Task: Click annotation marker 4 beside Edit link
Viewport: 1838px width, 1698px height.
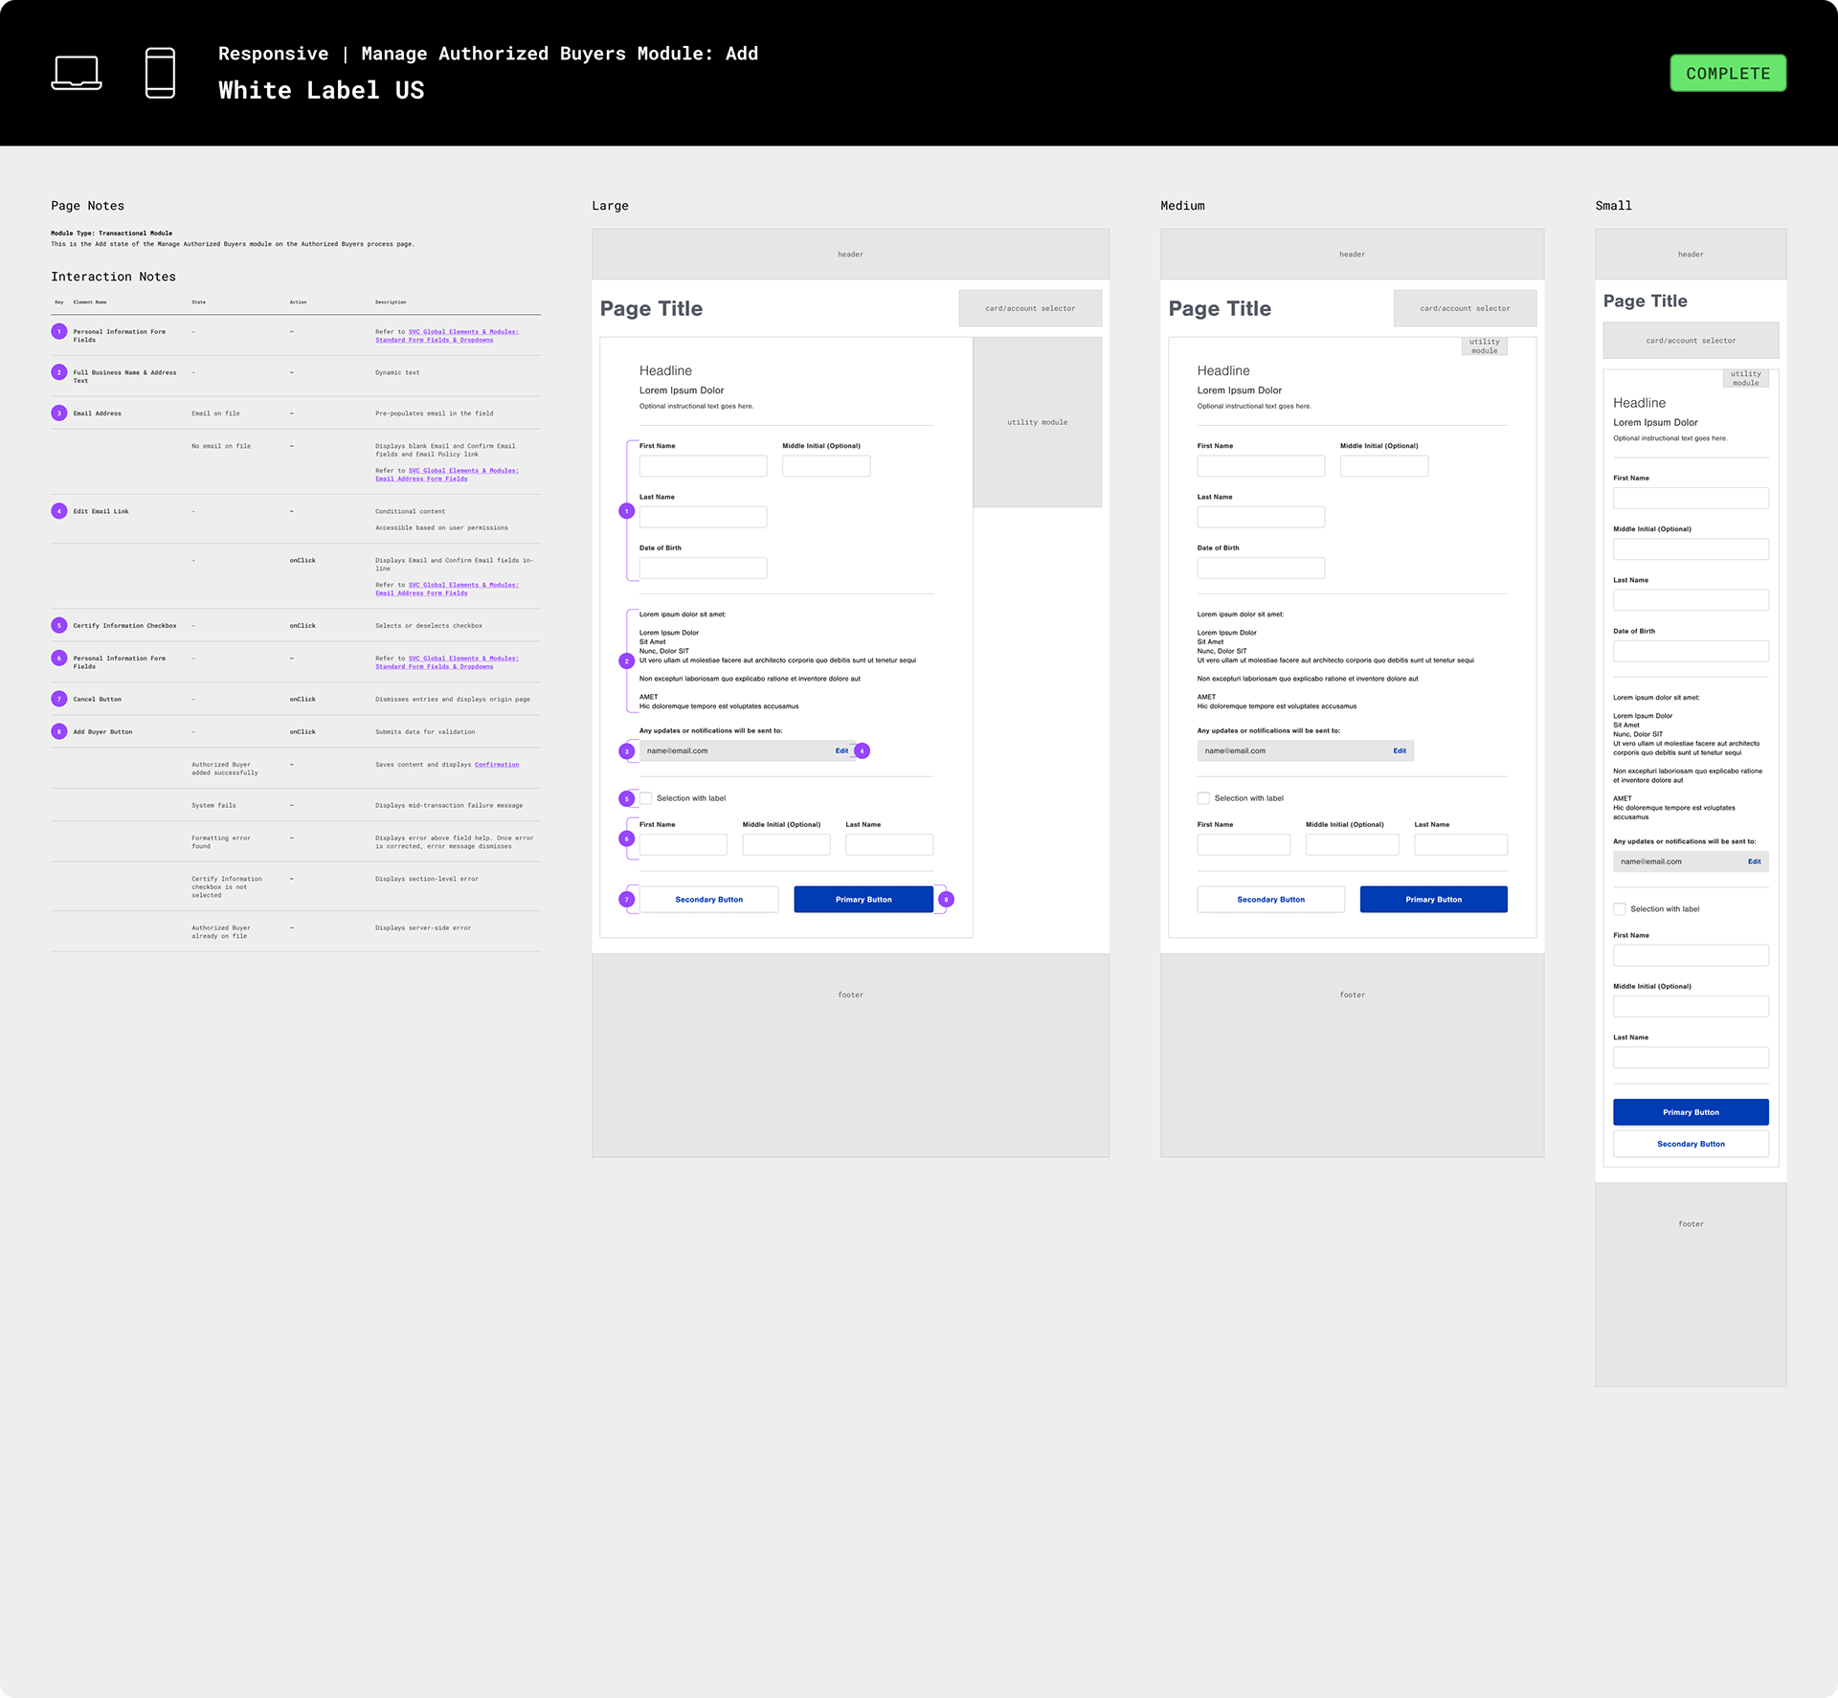Action: click(863, 751)
